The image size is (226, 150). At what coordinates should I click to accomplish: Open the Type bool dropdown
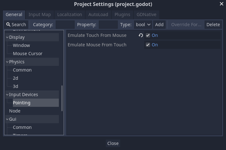143,25
